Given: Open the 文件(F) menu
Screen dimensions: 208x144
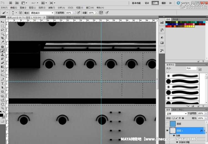Looking at the screenshot, I should [4, 8].
